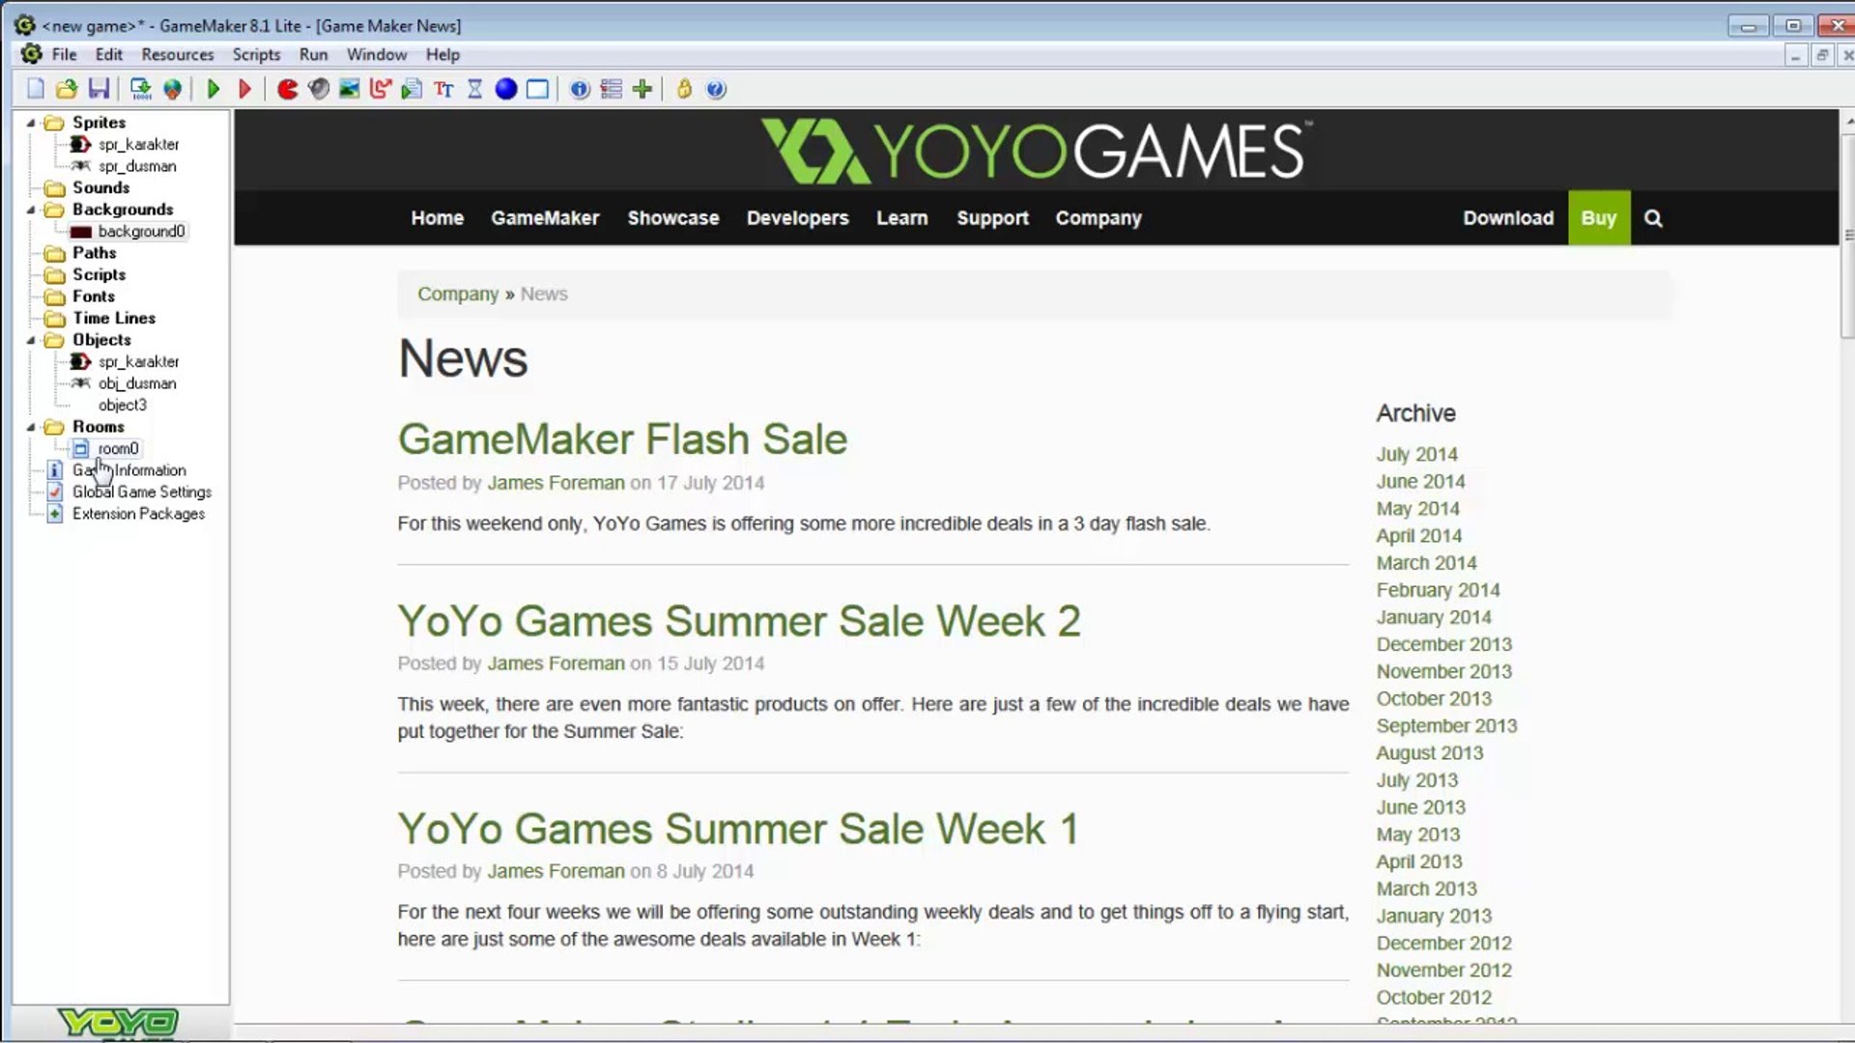
Task: Click the Create a font icon
Action: [443, 89]
